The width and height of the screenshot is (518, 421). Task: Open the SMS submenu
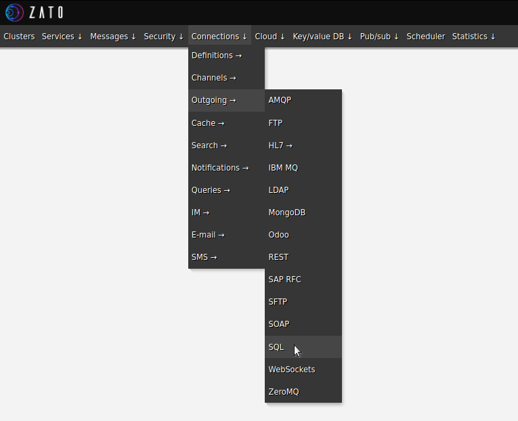point(226,257)
